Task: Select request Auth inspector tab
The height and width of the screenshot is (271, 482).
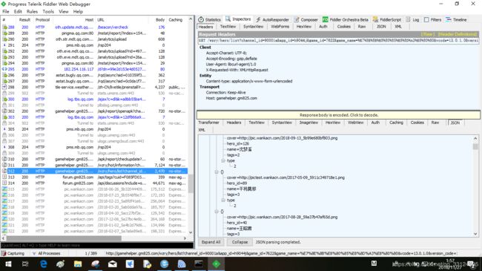Action: [323, 27]
